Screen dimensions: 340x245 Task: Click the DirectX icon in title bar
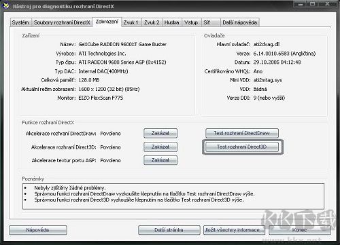pos(5,5)
